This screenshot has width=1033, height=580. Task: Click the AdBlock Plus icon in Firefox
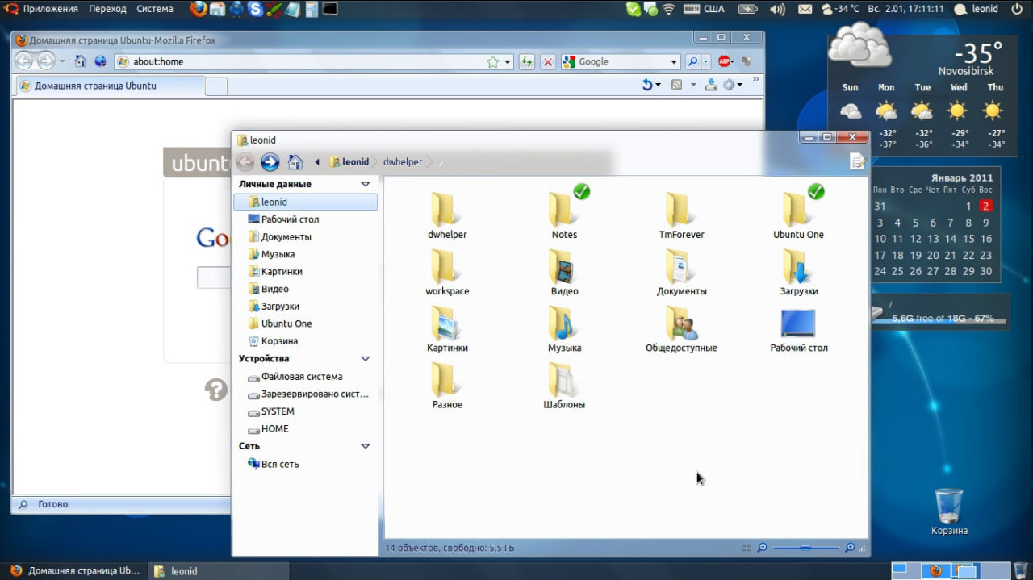pyautogui.click(x=724, y=61)
